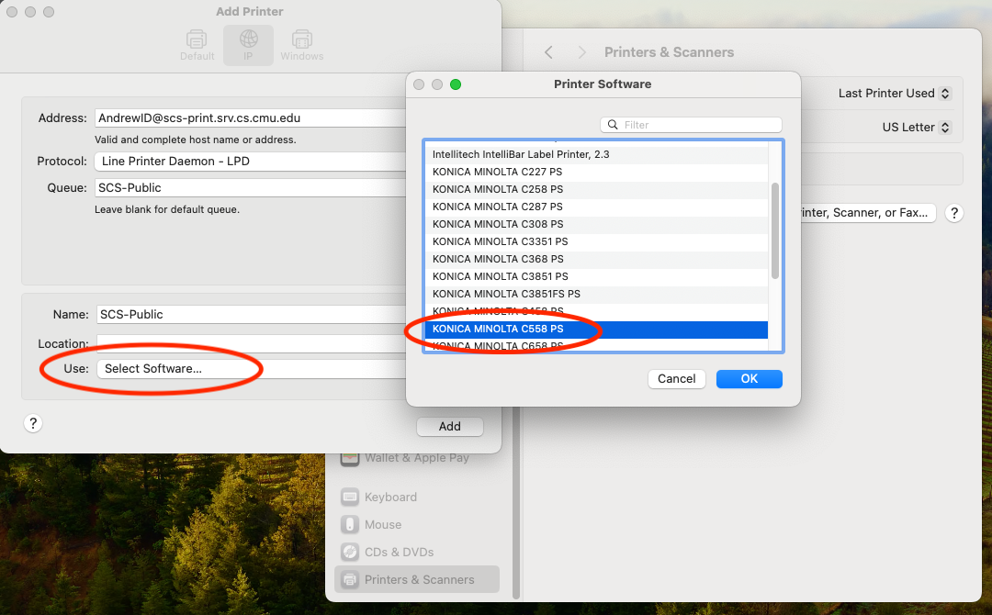This screenshot has height=615, width=992.
Task: Open the US Letter paper size dropdown
Action: (x=916, y=127)
